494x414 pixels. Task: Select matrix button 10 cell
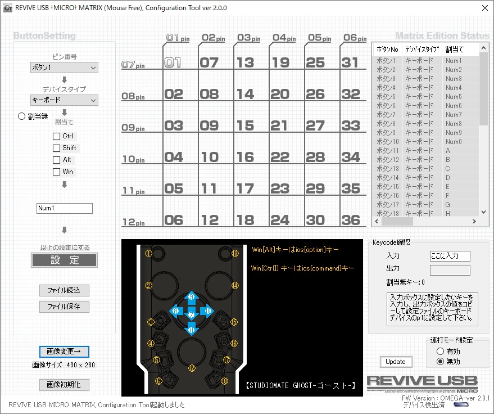(210, 157)
